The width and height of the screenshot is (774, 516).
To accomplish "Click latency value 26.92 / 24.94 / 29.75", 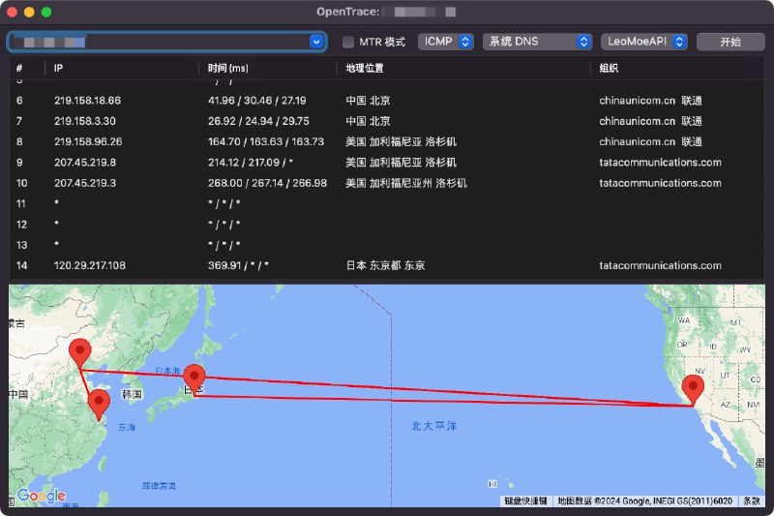I will tap(258, 121).
